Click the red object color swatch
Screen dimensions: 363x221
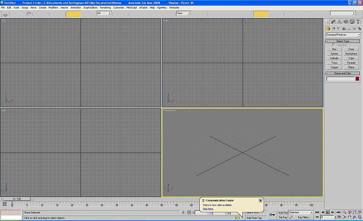[358, 79]
